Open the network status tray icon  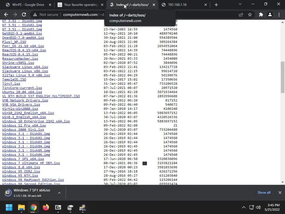pyautogui.click(x=251, y=207)
